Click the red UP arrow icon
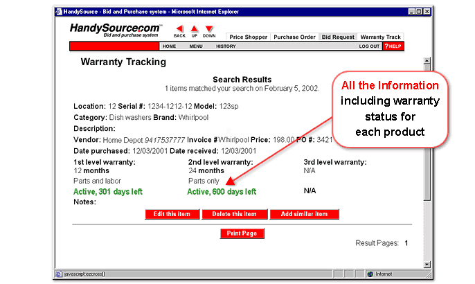The height and width of the screenshot is (284, 475). click(195, 29)
